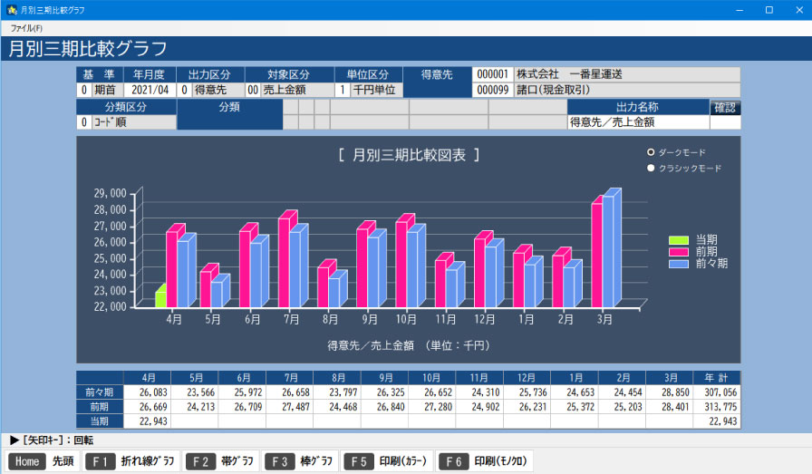Screen dimensions: 812x474
Task: Open the ファイル(F) menu
Action: pos(26,28)
